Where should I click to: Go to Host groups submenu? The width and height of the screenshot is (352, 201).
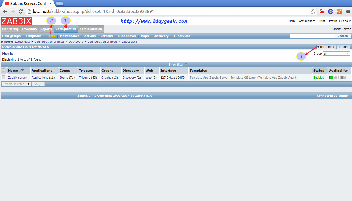click(x=11, y=36)
